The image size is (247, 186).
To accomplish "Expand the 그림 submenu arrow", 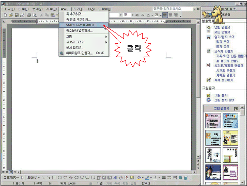I will 106,37.
